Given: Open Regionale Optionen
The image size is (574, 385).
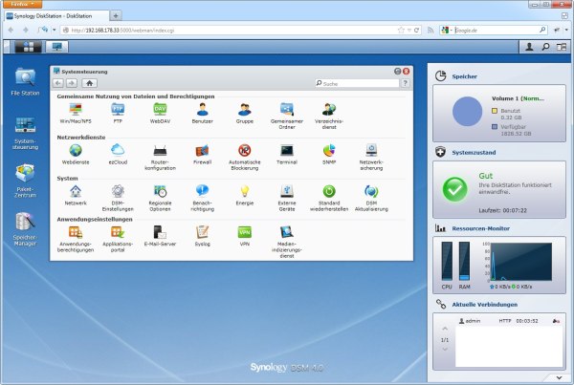Looking at the screenshot, I should [x=161, y=198].
